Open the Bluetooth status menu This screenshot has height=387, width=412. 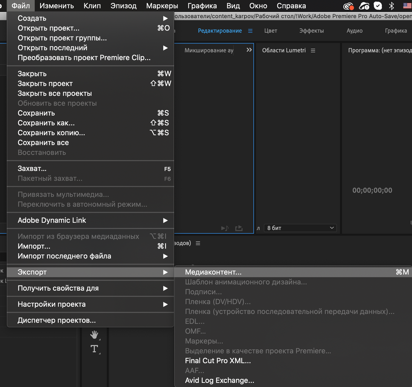(391, 6)
